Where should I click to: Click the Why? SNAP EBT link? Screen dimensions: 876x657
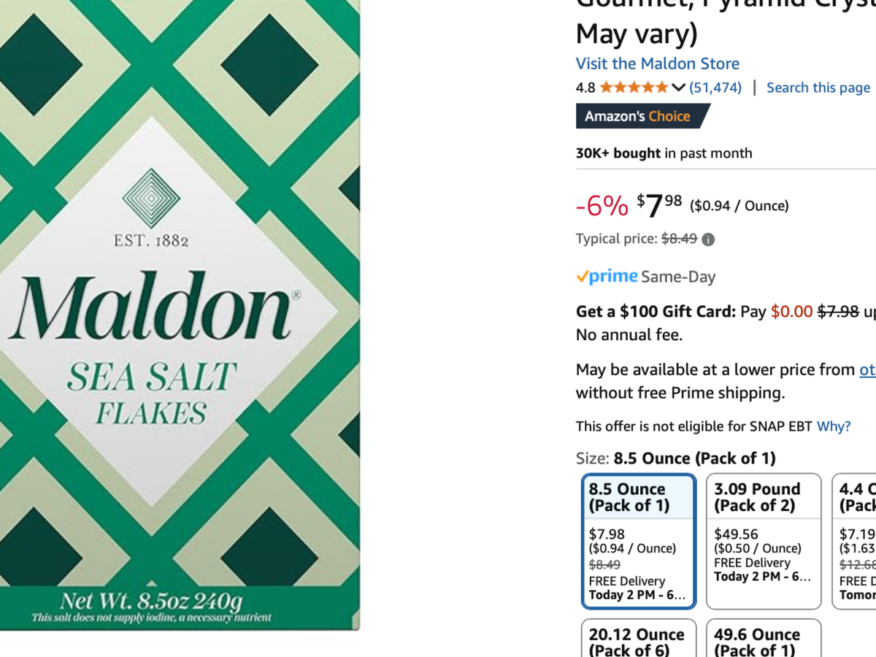tap(834, 426)
